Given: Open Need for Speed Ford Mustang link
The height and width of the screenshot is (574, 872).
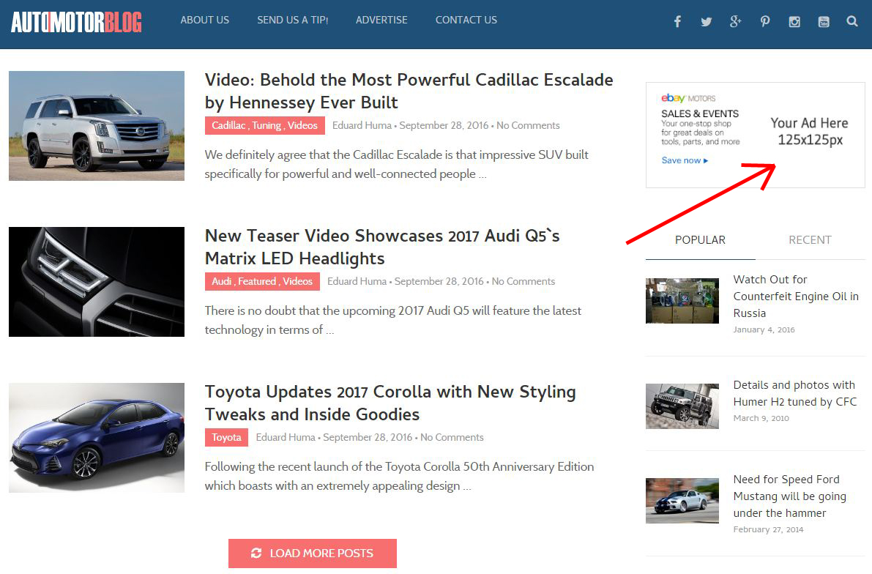Looking at the screenshot, I should pos(790,496).
